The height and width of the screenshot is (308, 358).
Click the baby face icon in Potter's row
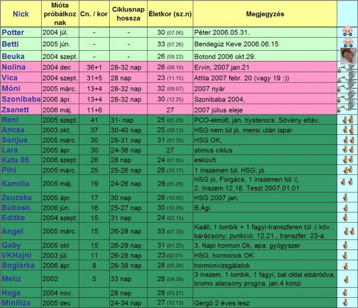point(347,32)
